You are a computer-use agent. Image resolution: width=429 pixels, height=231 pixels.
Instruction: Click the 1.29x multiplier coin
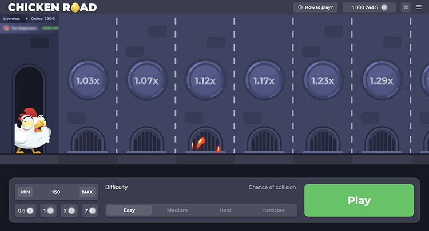coord(382,81)
